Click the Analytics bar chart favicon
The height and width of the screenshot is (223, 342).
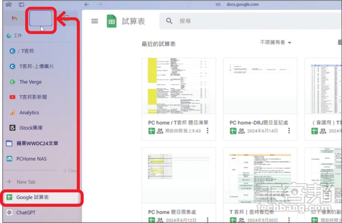12,113
